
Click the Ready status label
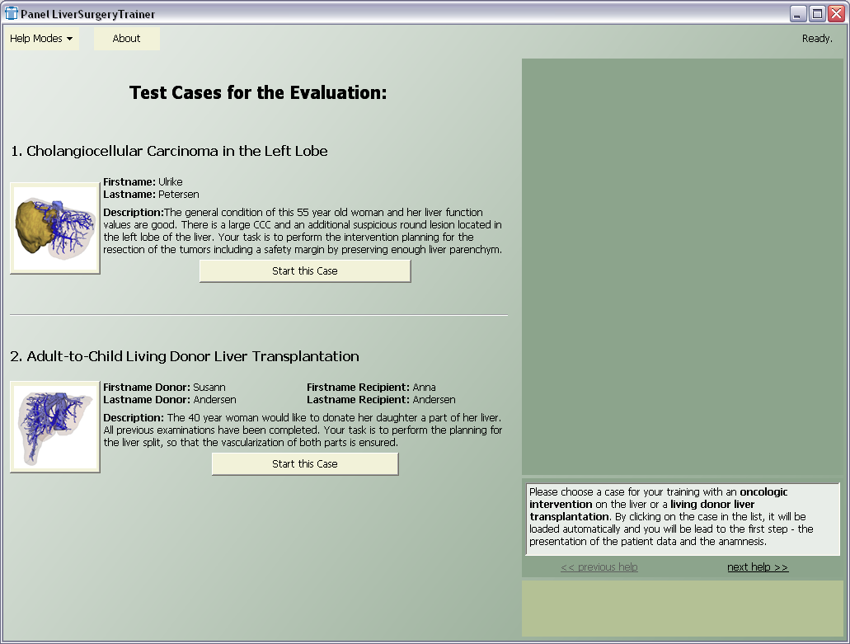[x=817, y=39]
